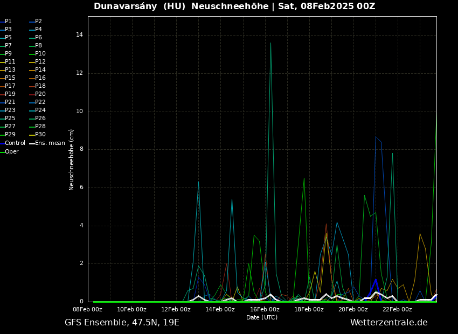Click the 16Feb 00z date tick
458x334 pixels.
265,310
